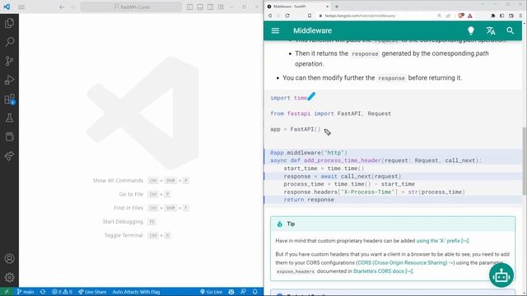Toggle the bottom panel layout
The height and width of the screenshot is (296, 527).
[x=200, y=7]
